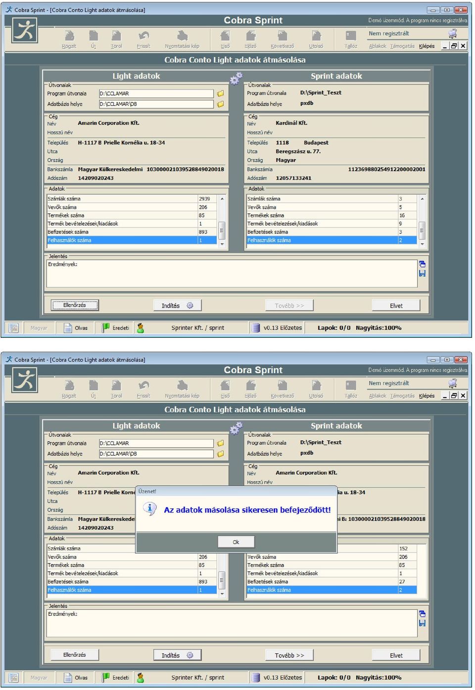Choose Kilépés in the lower window menu
Screen dimensions: 475x690
coord(427,396)
